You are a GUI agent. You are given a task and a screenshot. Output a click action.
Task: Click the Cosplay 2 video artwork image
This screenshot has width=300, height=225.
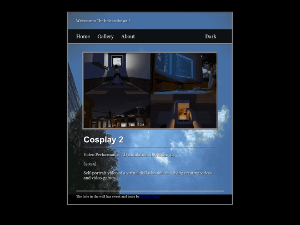150,91
